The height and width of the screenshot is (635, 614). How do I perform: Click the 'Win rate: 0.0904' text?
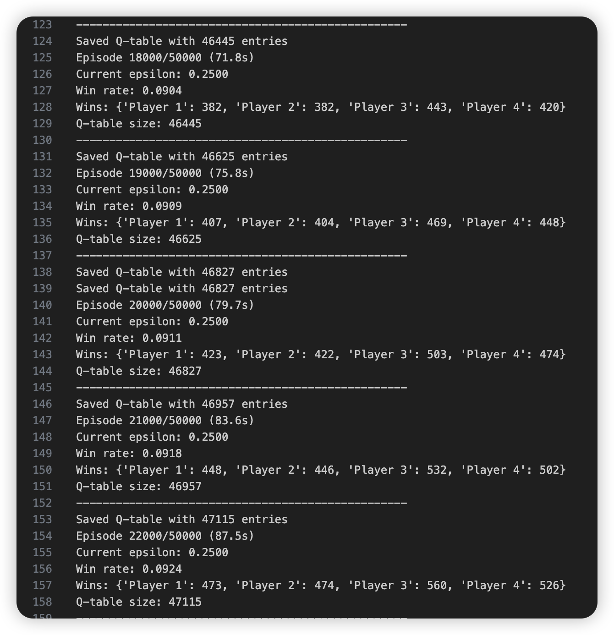(x=129, y=91)
